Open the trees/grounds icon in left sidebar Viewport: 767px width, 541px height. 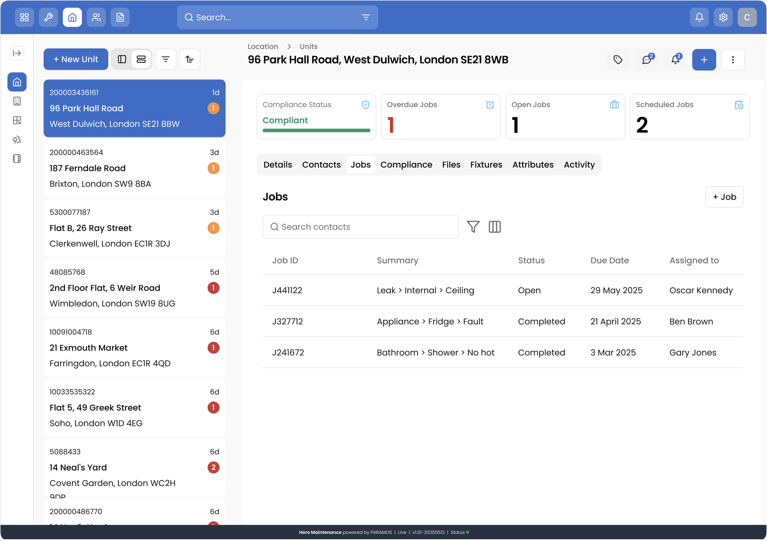[x=17, y=140]
